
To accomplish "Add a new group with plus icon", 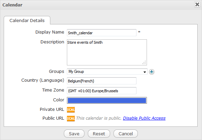I will coord(152,72).
